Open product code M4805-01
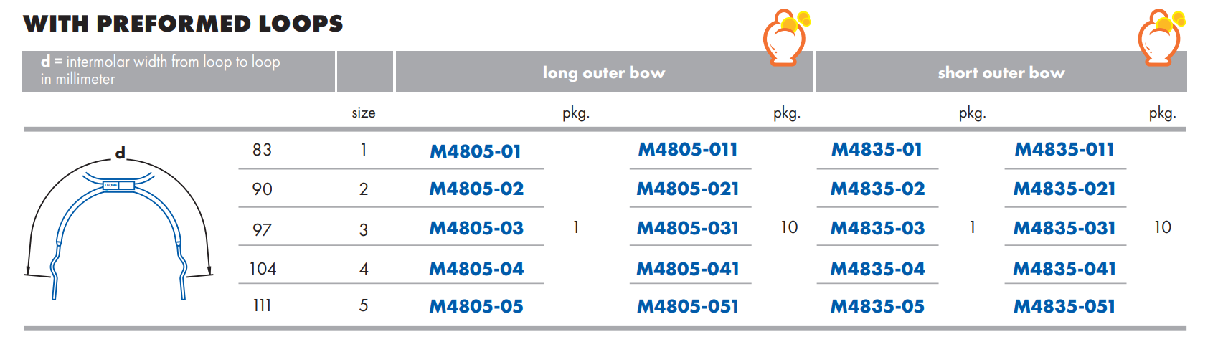 tap(476, 151)
